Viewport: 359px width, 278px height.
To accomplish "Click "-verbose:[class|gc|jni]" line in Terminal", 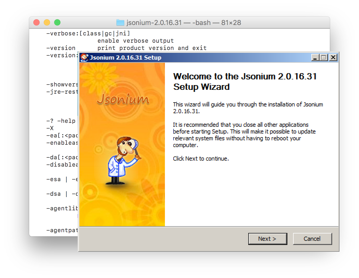I will pyautogui.click(x=88, y=33).
